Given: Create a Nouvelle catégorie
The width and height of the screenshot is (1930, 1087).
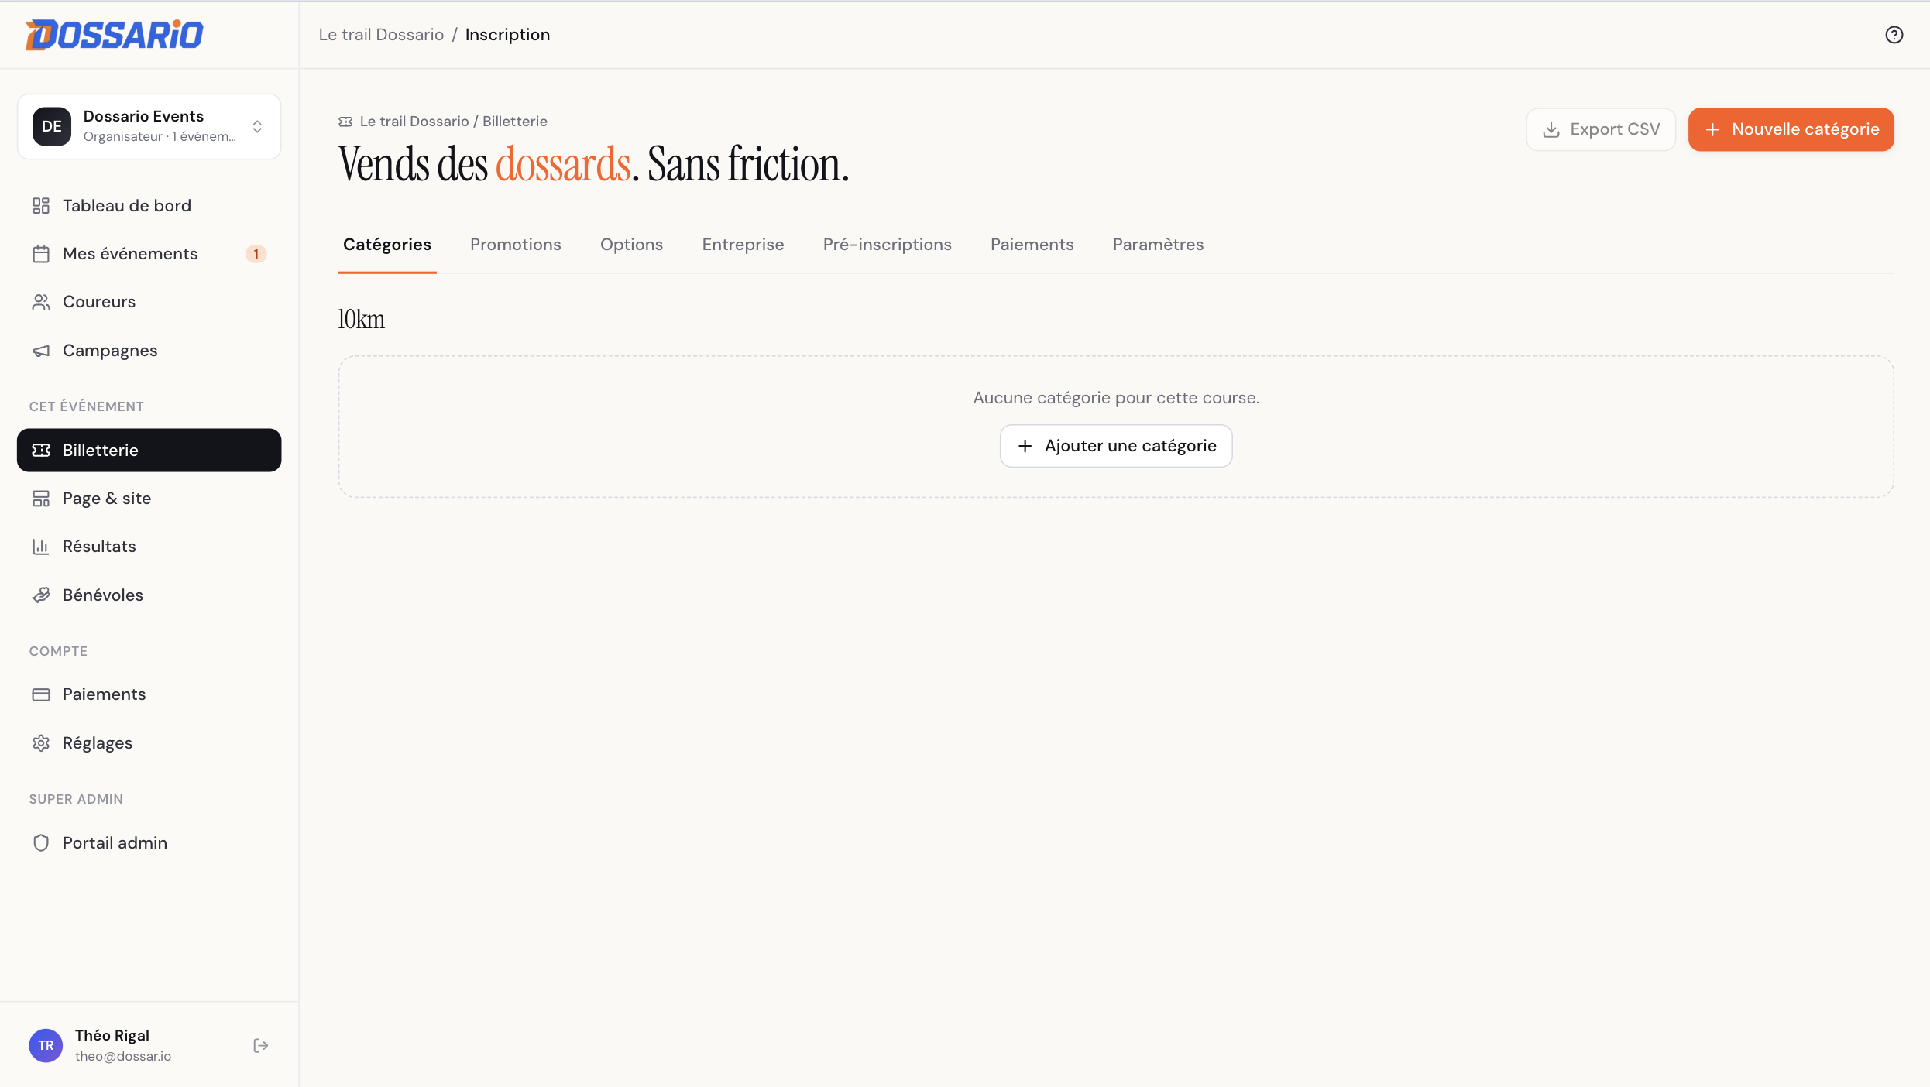Looking at the screenshot, I should [1791, 130].
